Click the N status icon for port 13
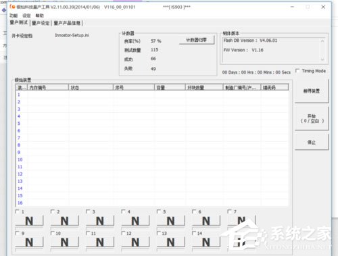This screenshot has width=338, height=256. [170, 242]
